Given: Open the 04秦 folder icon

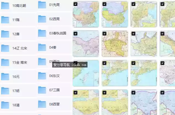Looking at the screenshot, I should coord(42,48).
